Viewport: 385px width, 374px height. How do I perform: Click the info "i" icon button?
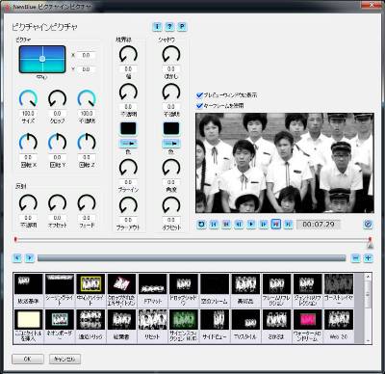pyautogui.click(x=157, y=27)
